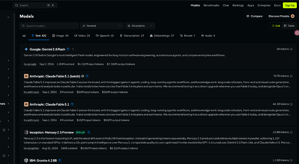Click the 'Aug 31, 2026' date
This screenshot has height=164, width=299.
pyautogui.click(x=50, y=148)
